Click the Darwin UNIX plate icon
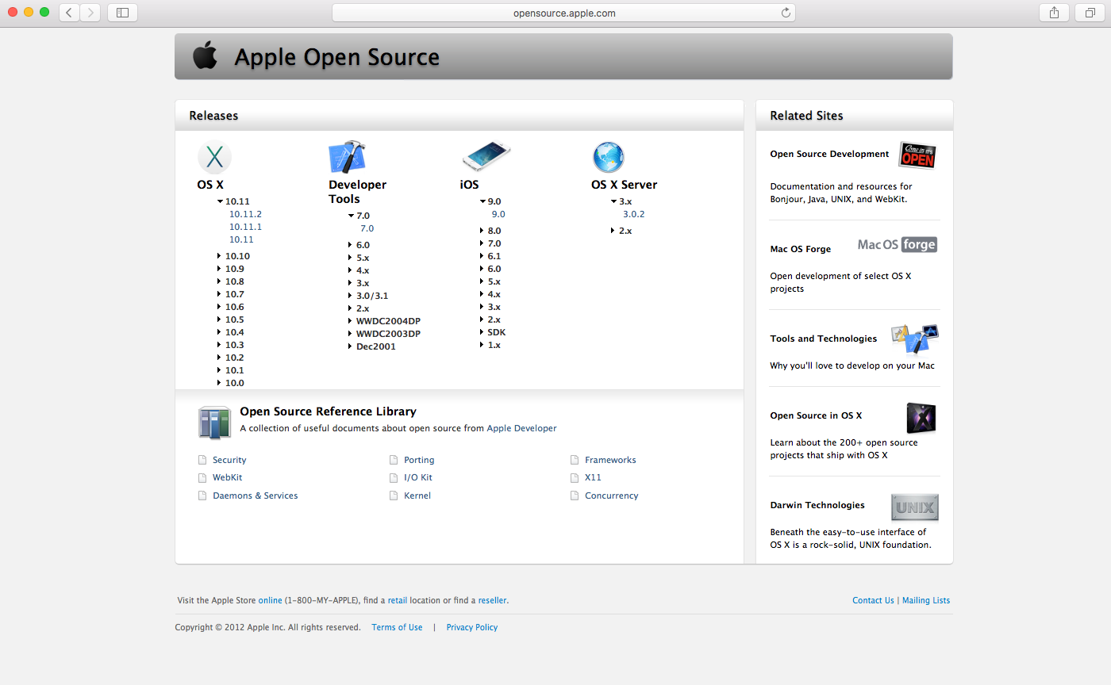Screen dimensions: 1111x685 click(x=915, y=507)
